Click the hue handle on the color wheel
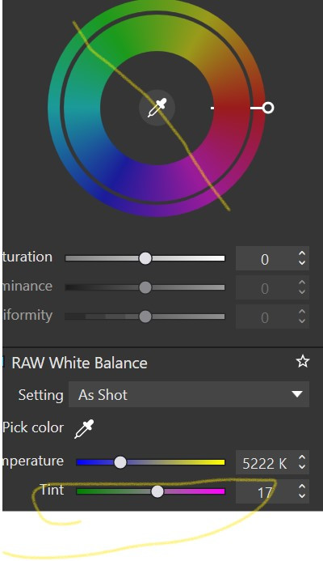This screenshot has height=561, width=323. pos(268,108)
